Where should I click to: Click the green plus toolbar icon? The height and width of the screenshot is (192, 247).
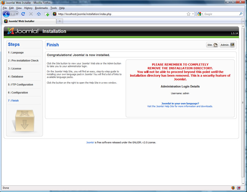coord(47,14)
